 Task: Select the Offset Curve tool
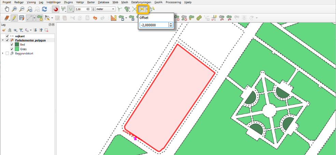[199, 18]
